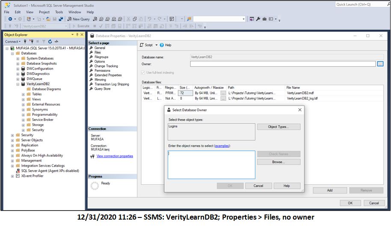The height and width of the screenshot is (226, 391).
Task: Expand the Tables folder node
Action: (x=23, y=94)
